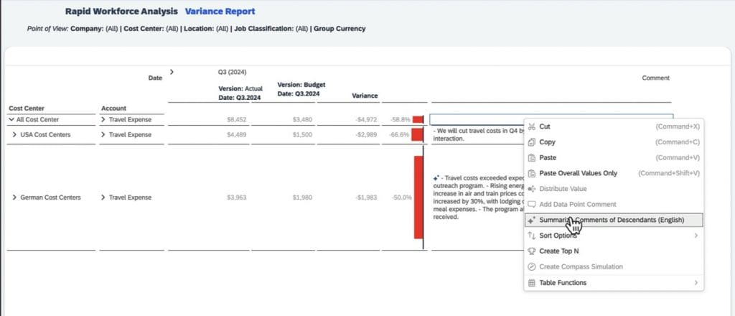Click the empty All Cost Center comment cell
This screenshot has height=316, width=735.
477,120
